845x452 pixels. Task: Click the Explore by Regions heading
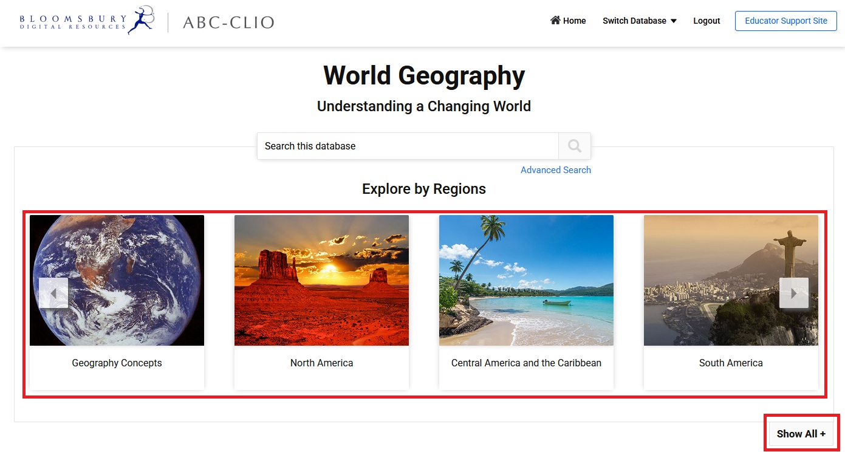click(424, 189)
